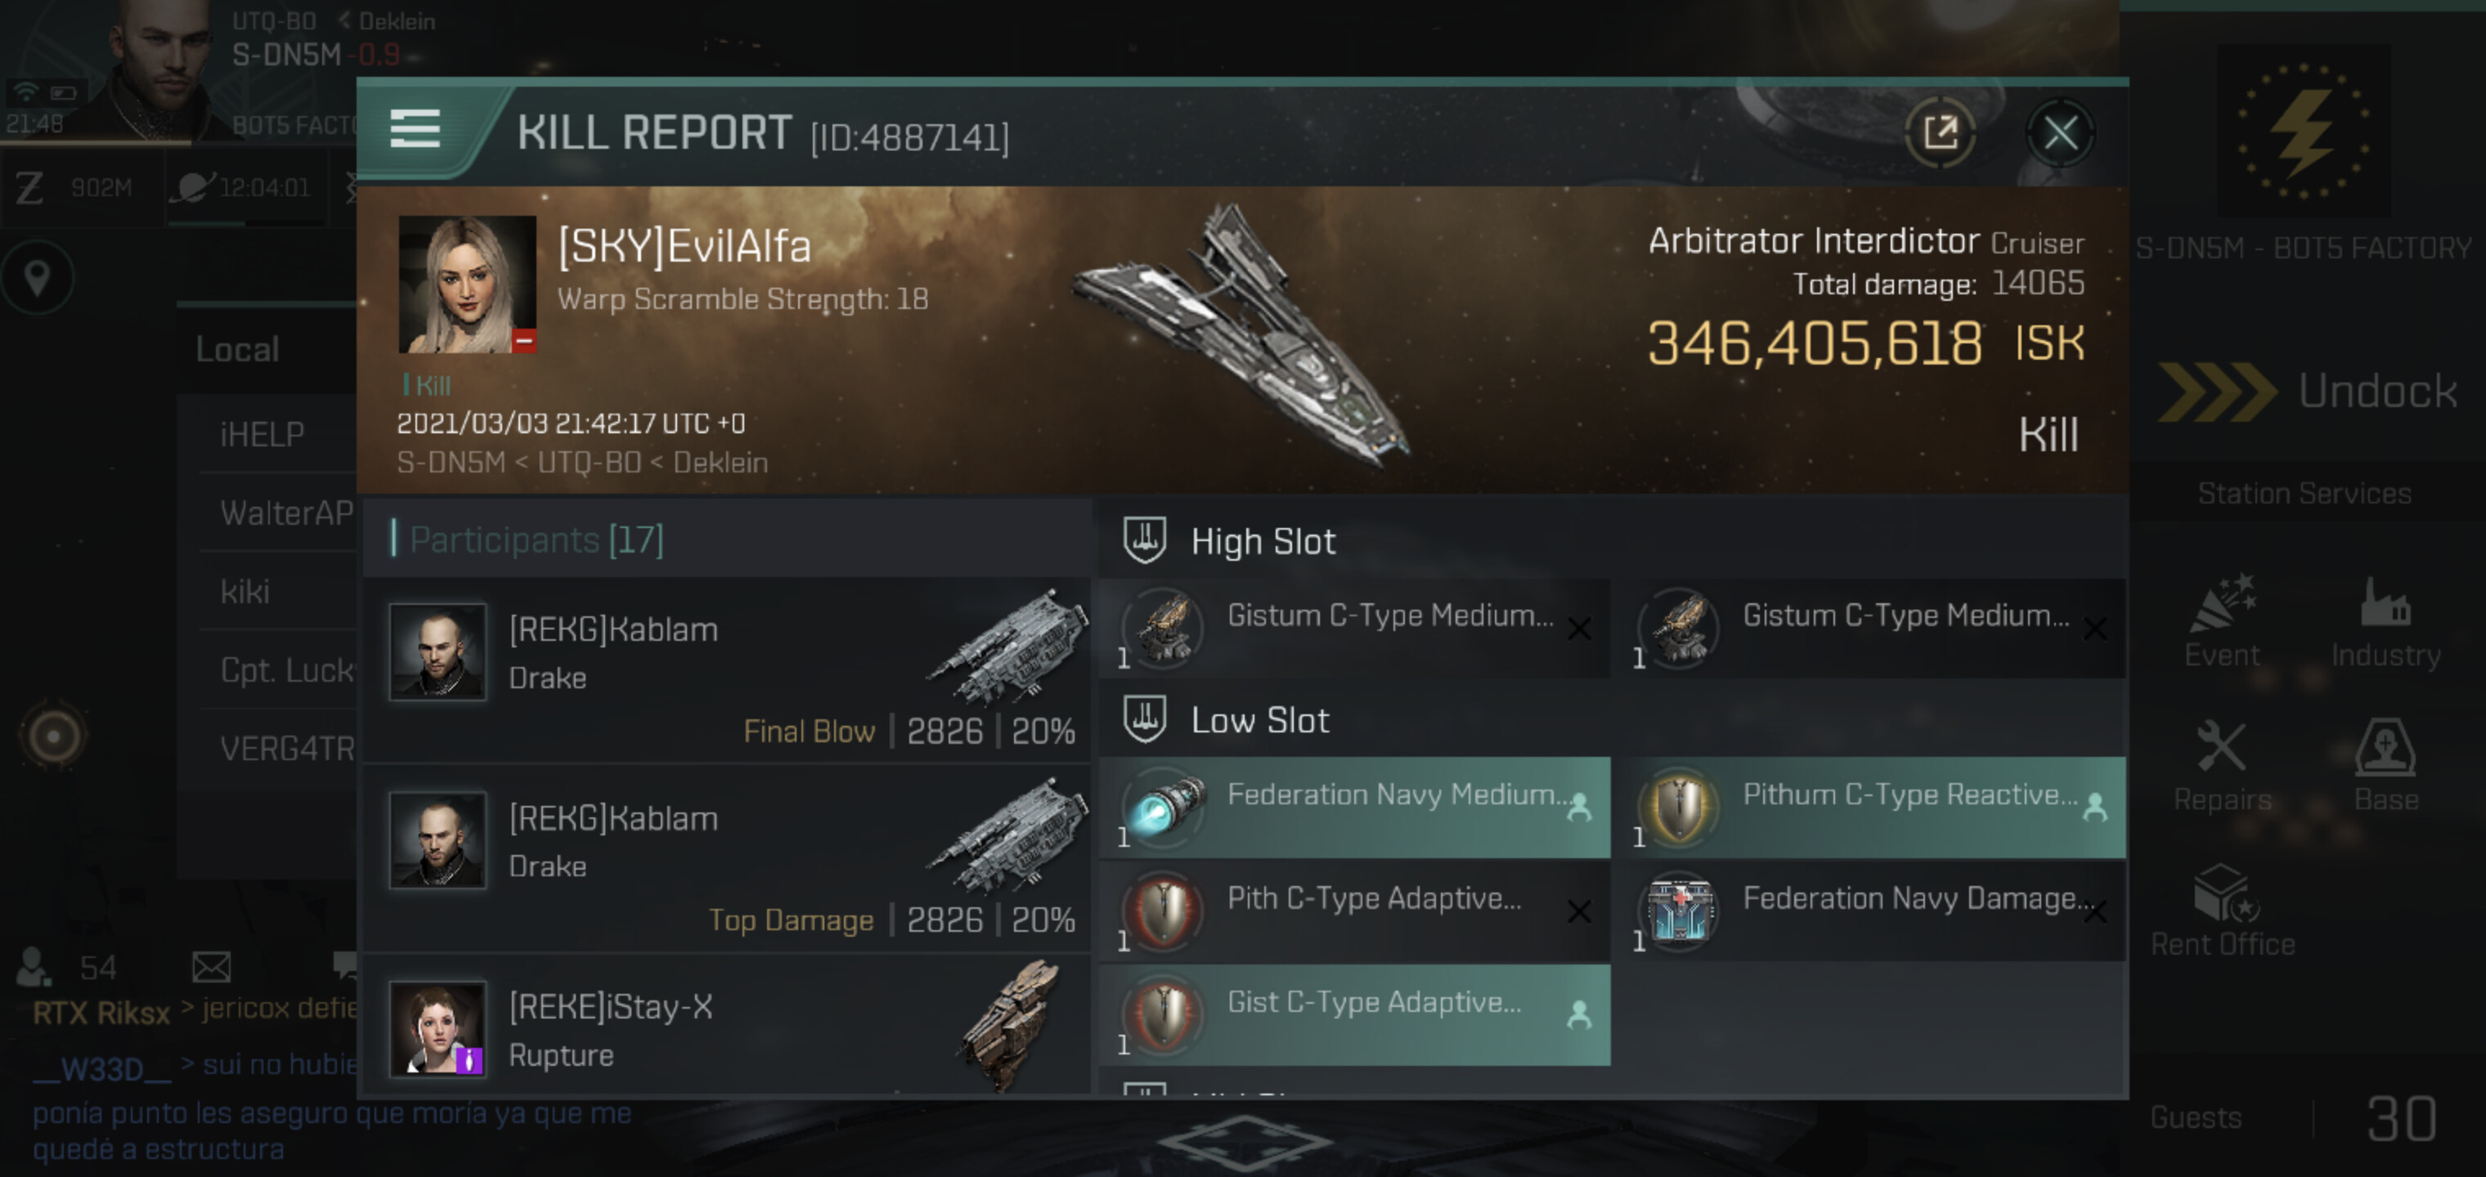This screenshot has width=2486, height=1177.
Task: Open Rent Office service
Action: [x=2222, y=910]
